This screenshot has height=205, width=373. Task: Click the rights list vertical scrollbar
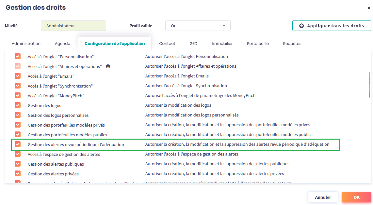pos(370,85)
